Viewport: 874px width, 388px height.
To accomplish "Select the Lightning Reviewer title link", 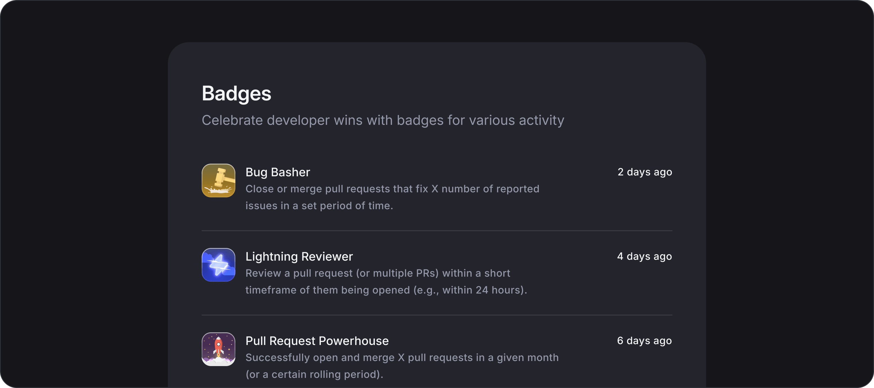I will (x=299, y=256).
